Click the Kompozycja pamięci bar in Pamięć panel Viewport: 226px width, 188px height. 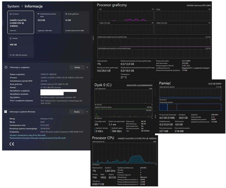tap(190, 107)
